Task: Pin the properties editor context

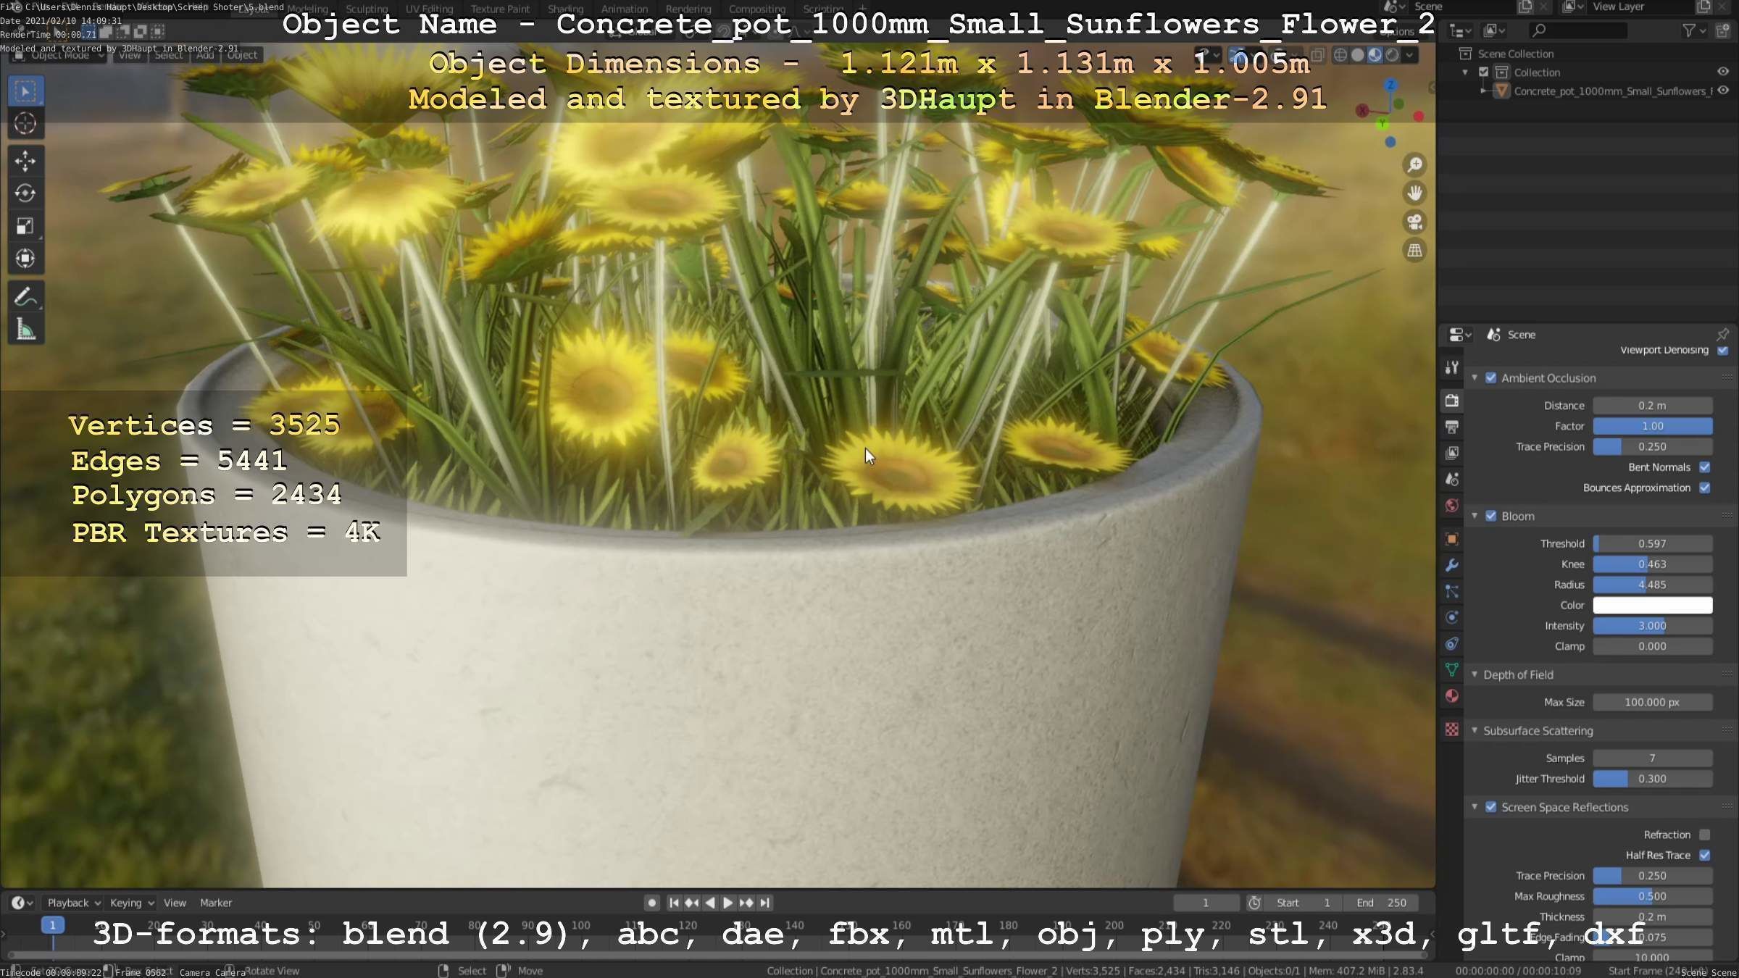Action: click(1722, 334)
